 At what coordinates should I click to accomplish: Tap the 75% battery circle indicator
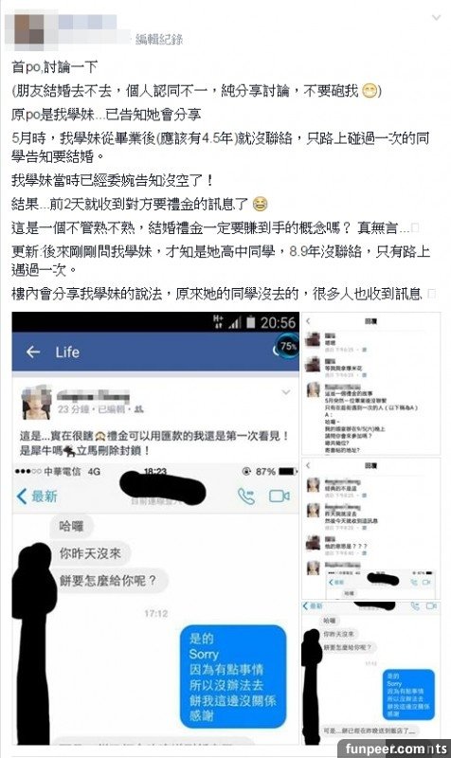(288, 346)
